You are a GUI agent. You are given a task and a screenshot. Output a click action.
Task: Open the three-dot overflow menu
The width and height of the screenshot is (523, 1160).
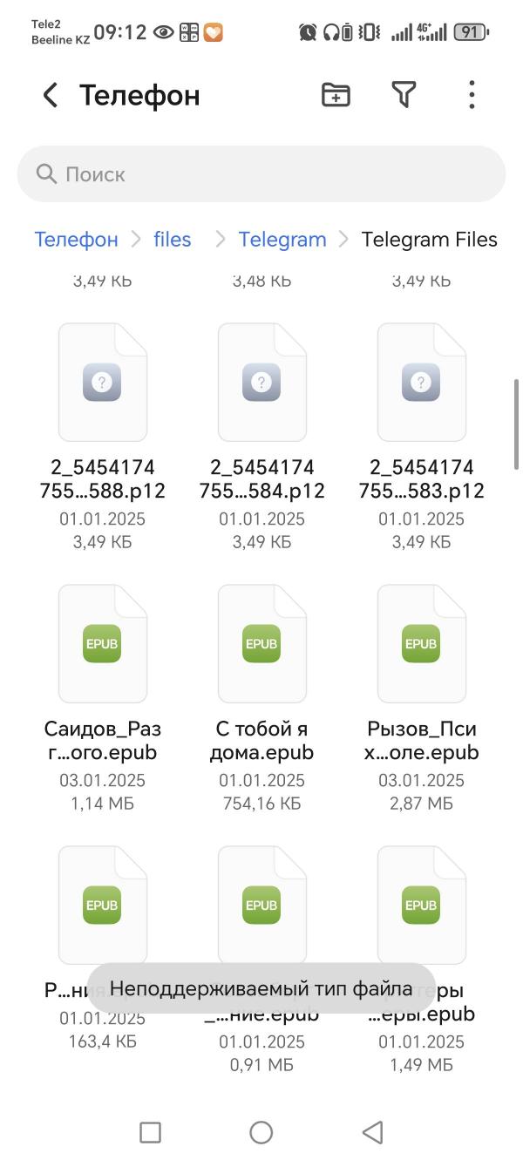[472, 95]
